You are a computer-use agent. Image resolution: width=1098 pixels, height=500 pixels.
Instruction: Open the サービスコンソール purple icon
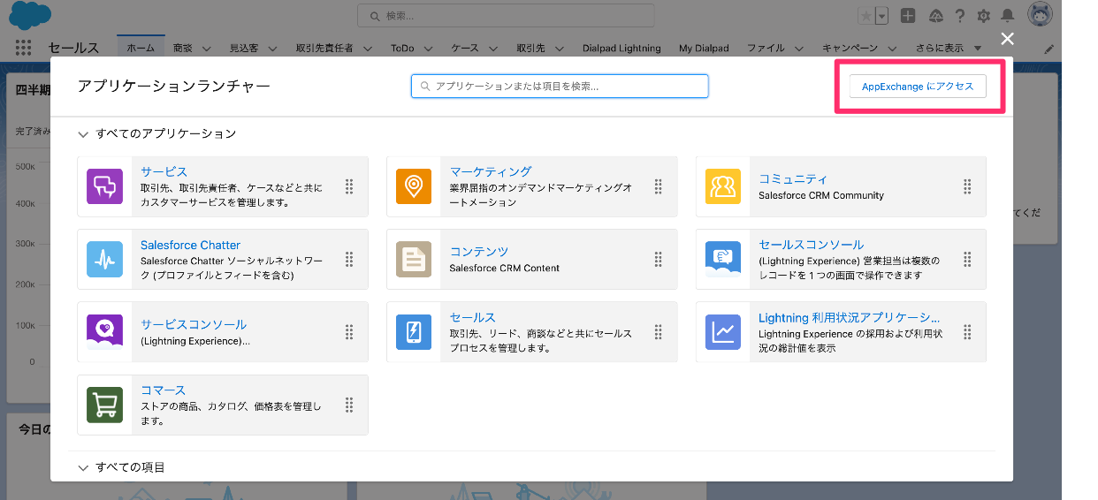104,332
